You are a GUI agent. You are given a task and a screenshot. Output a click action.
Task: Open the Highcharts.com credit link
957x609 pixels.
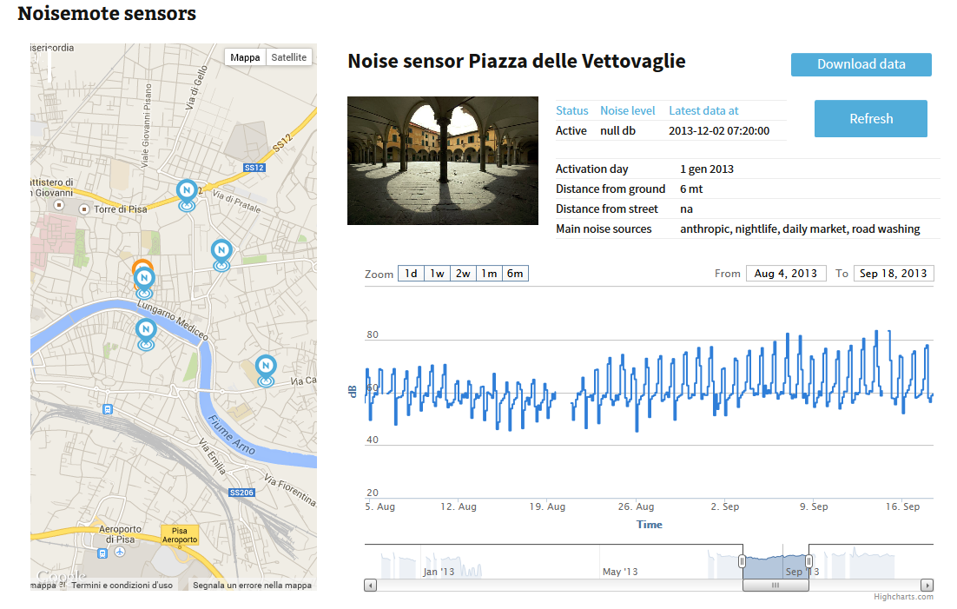point(903,597)
